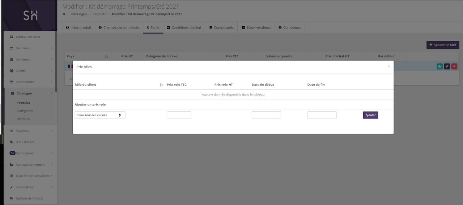The image size is (463, 205).
Task: Close the Prix rôles dialog
Action: [x=388, y=66]
